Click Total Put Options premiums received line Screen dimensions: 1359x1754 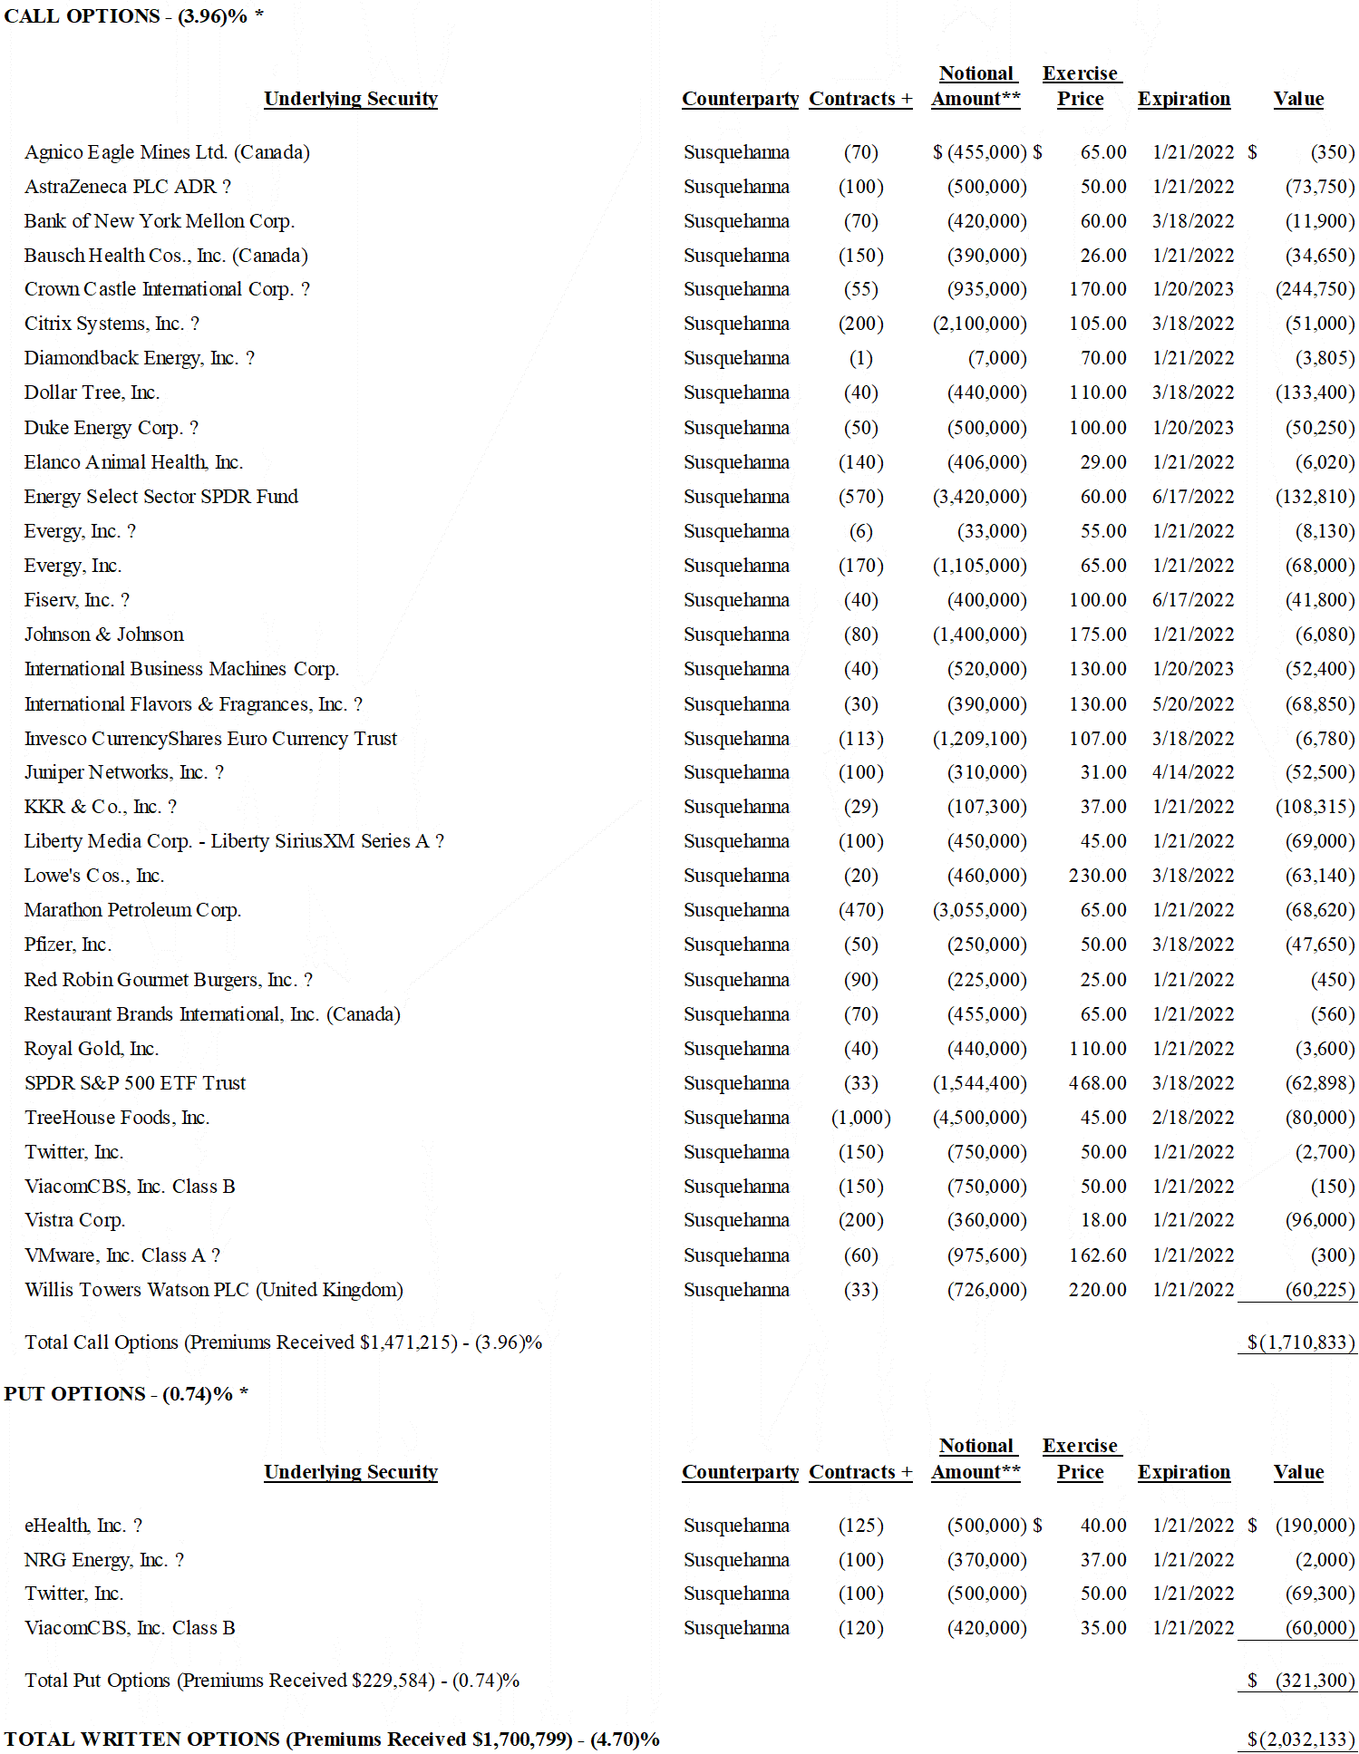click(272, 1681)
